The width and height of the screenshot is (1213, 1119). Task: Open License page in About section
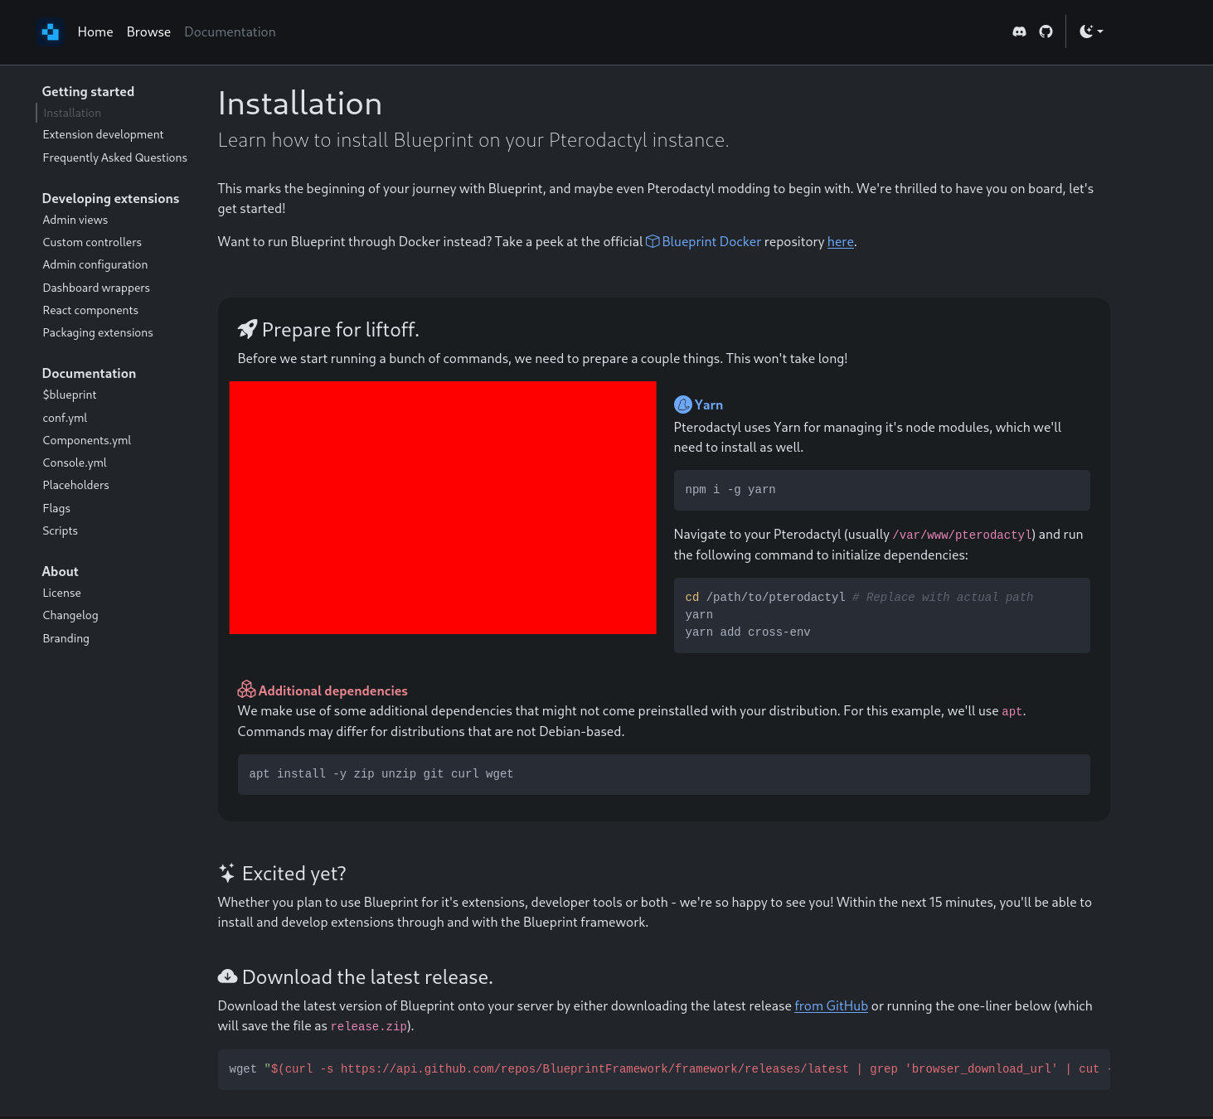click(61, 593)
